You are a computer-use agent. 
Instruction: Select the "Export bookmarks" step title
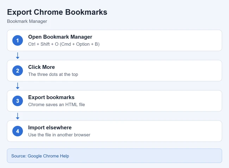pos(51,97)
